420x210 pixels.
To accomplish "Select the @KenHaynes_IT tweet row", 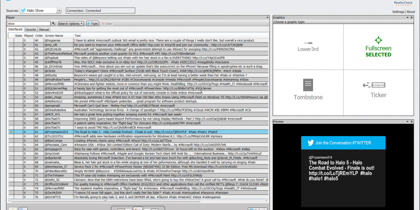I will click(139, 166).
